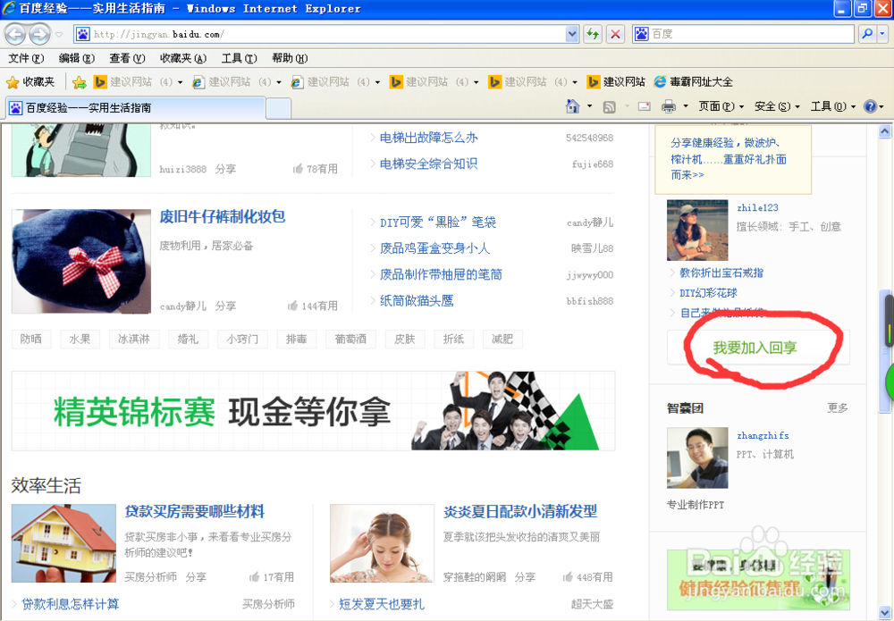
Task: Click the RSS feeds icon
Action: coord(609,106)
